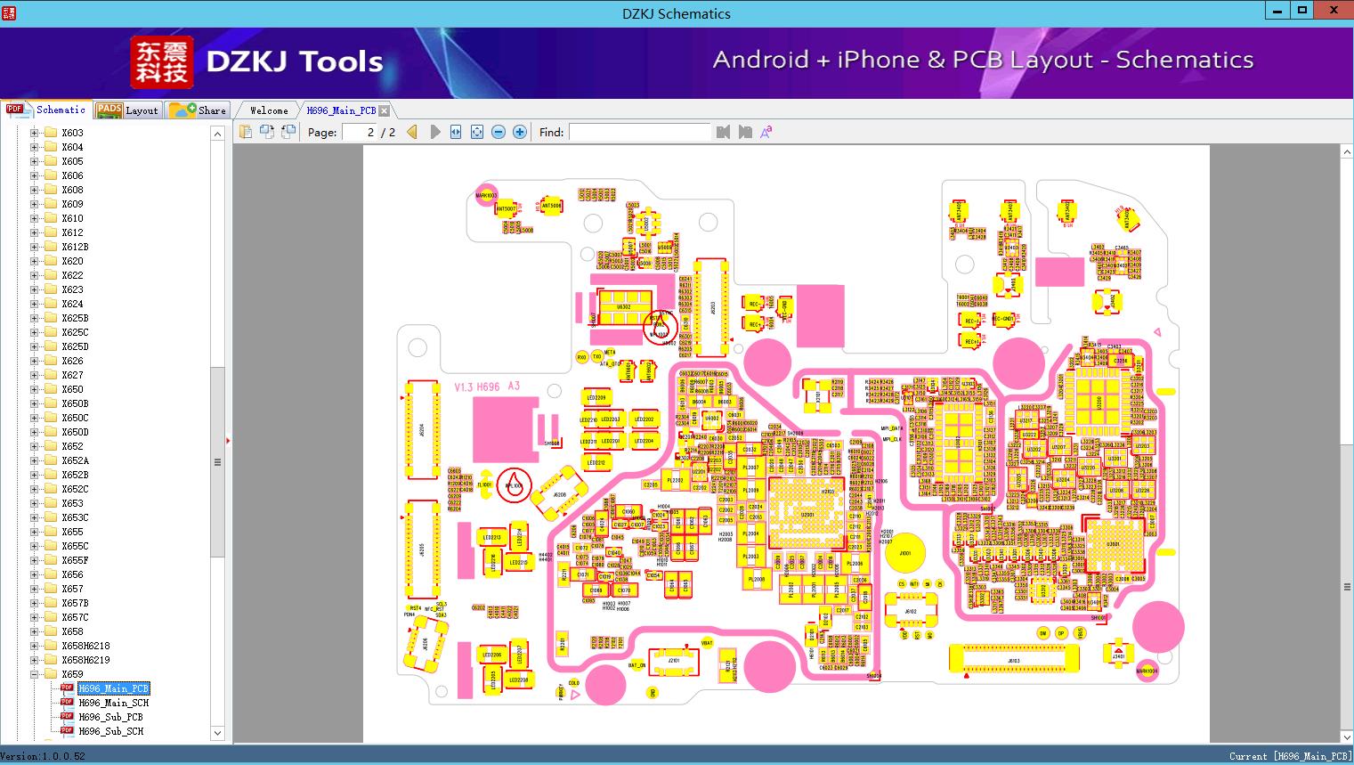Screen dimensions: 1354x765
Task: Close the H696_Main_PCB tab
Action: pyautogui.click(x=384, y=110)
